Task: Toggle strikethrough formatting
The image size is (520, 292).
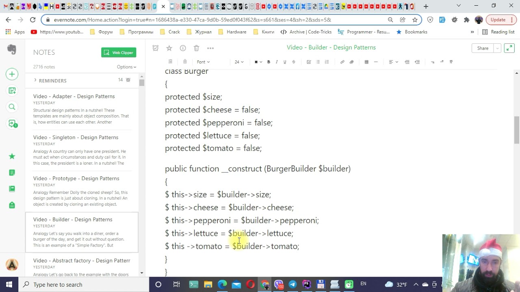Action: tap(294, 62)
